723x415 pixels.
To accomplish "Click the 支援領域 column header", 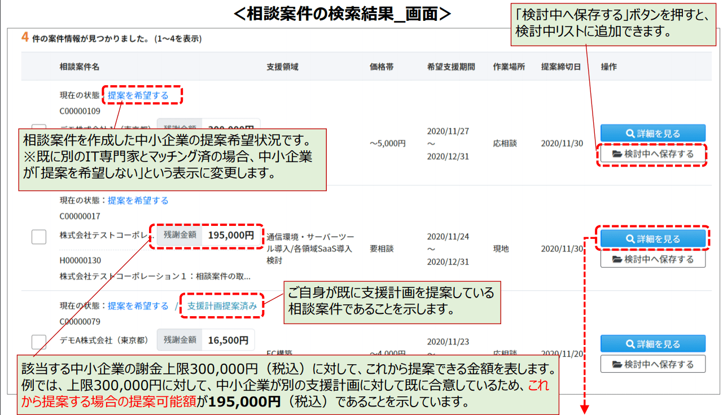I will 282,67.
